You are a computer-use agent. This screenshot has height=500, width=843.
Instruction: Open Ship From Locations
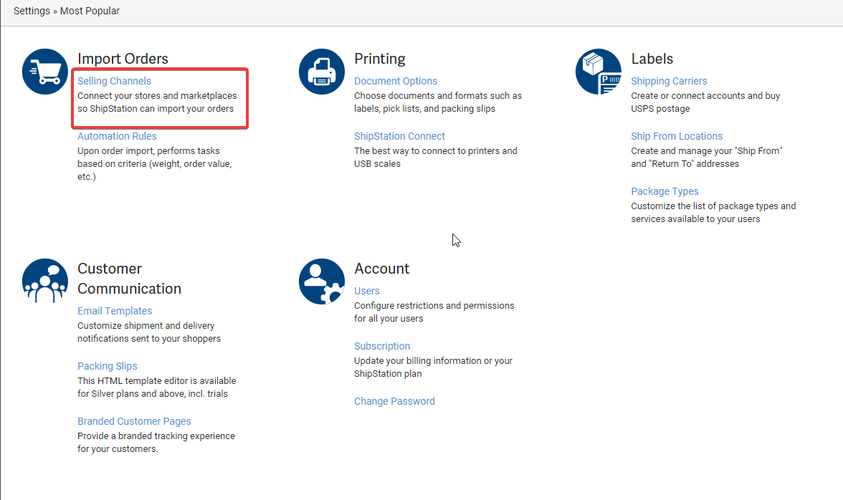677,136
